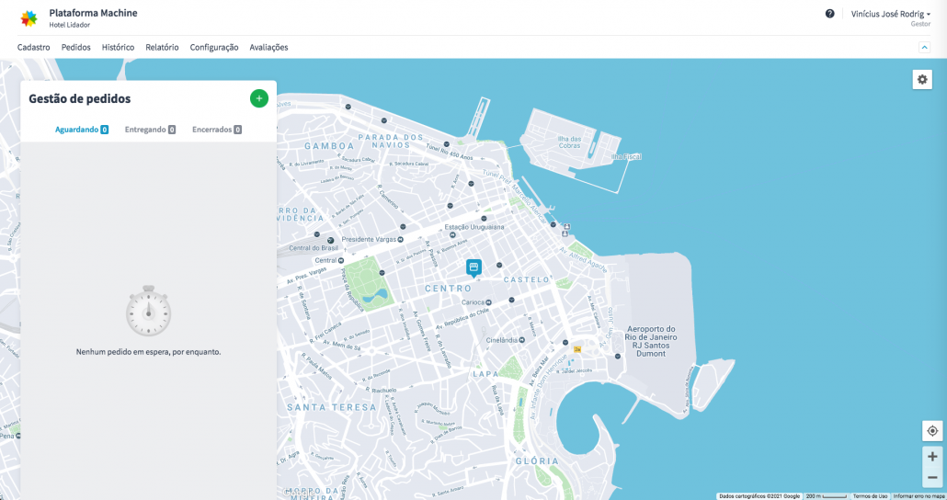This screenshot has height=500, width=947.
Task: Zoom out the map with minus
Action: click(932, 477)
